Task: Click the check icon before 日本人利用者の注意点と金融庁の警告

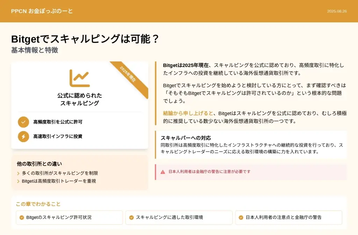Action: [241, 218]
